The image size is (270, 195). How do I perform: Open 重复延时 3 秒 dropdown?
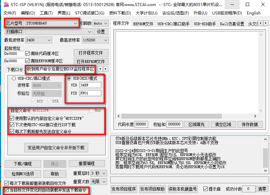tap(99, 173)
